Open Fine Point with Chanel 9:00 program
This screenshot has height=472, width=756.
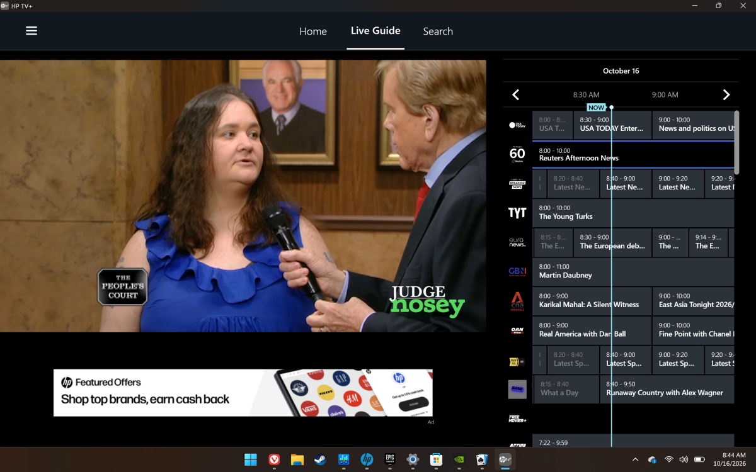point(694,330)
